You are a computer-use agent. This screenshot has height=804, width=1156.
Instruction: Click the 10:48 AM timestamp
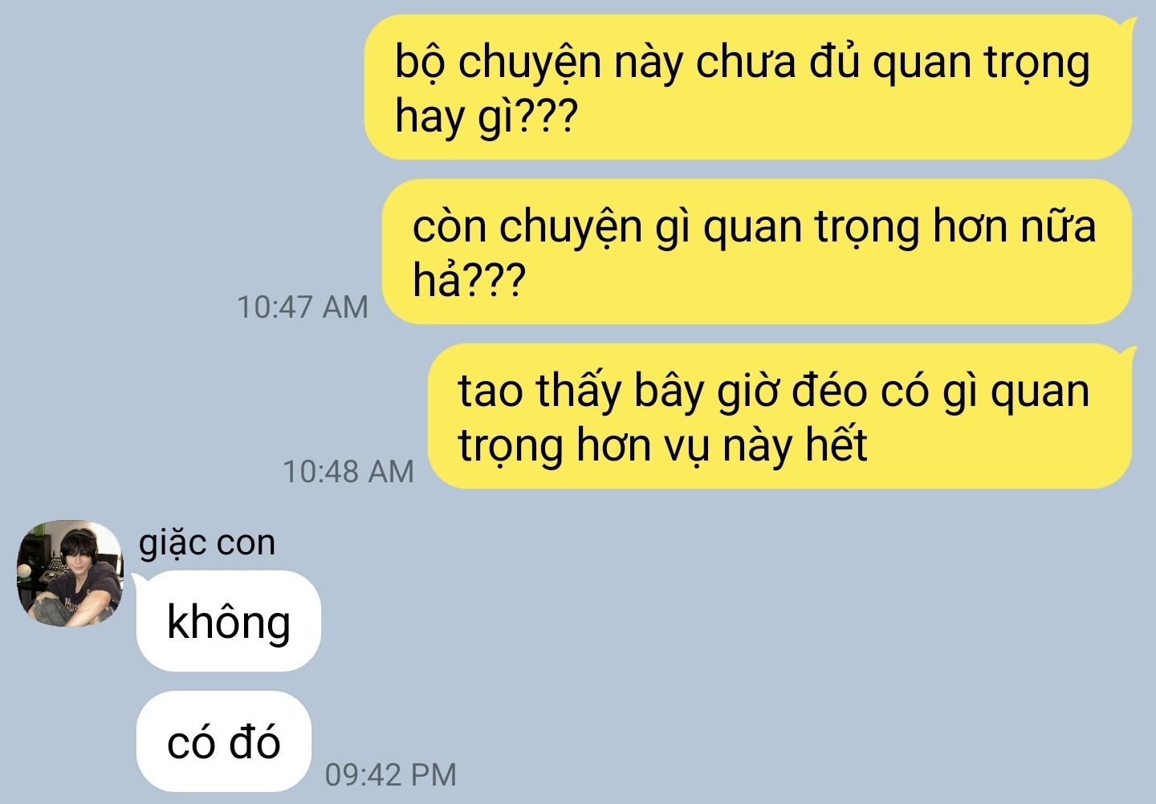(x=348, y=471)
